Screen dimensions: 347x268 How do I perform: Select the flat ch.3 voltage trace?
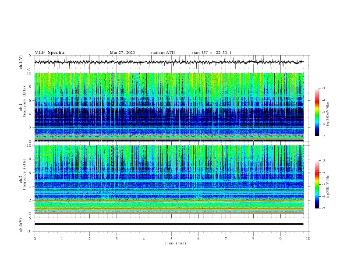169,224
